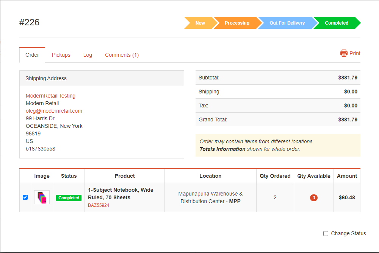Open the BAZ55924 product SKU link
The height and width of the screenshot is (253, 379).
point(99,205)
